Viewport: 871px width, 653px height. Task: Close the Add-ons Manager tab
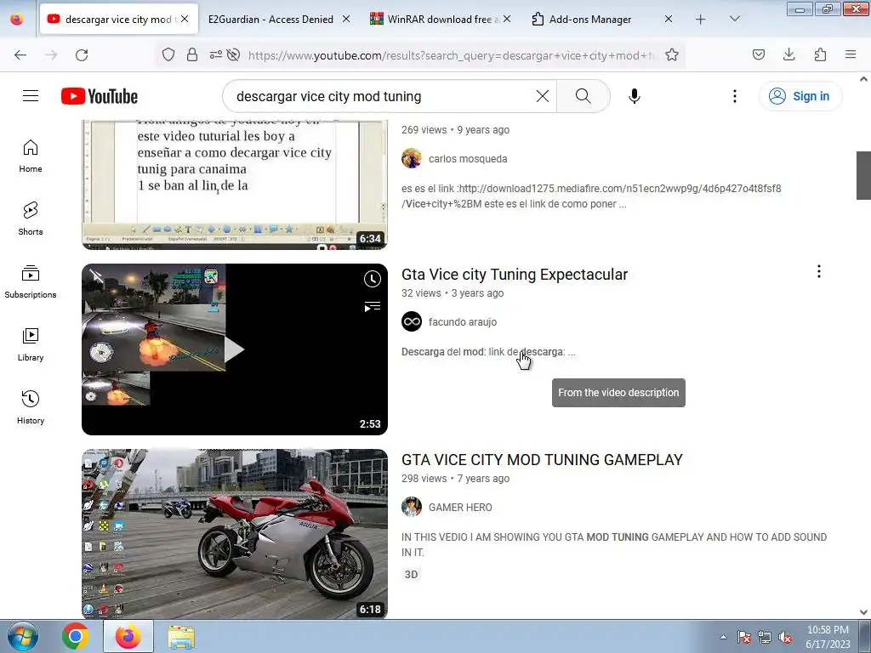(x=669, y=19)
